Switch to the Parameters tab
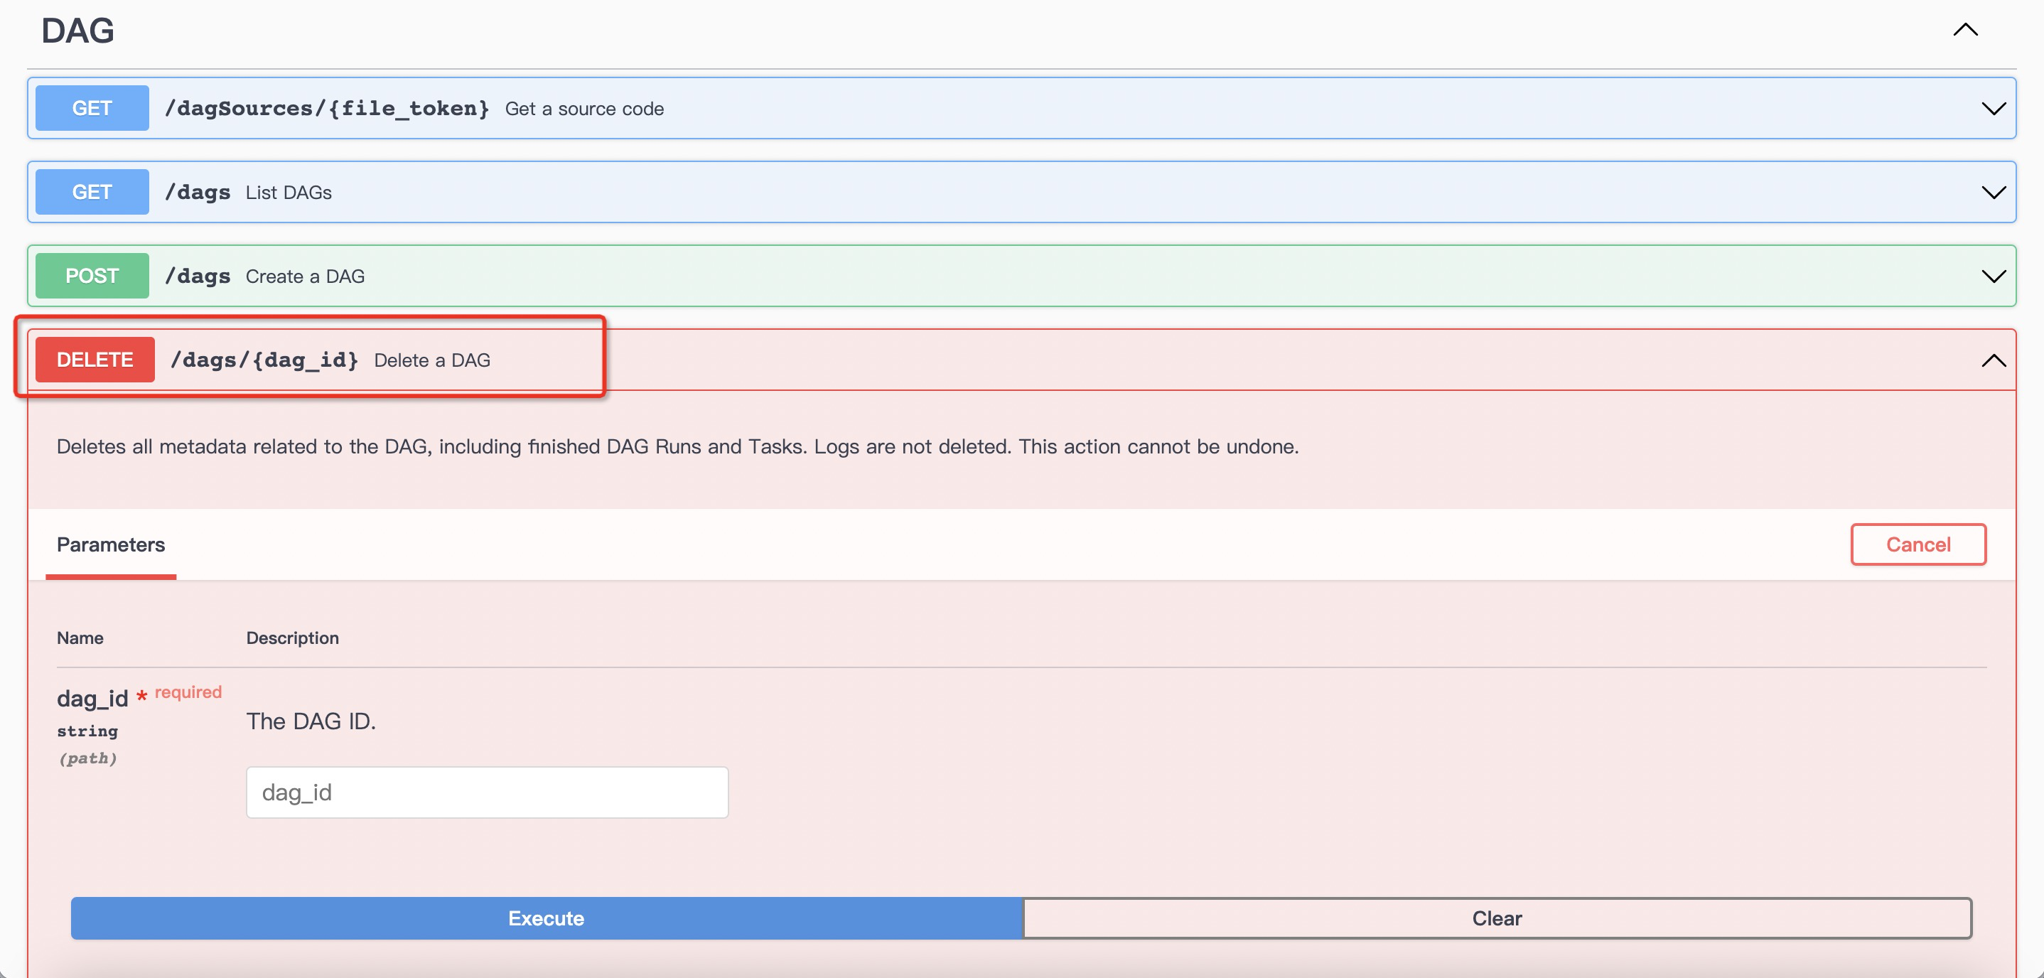This screenshot has height=978, width=2044. pyautogui.click(x=110, y=544)
